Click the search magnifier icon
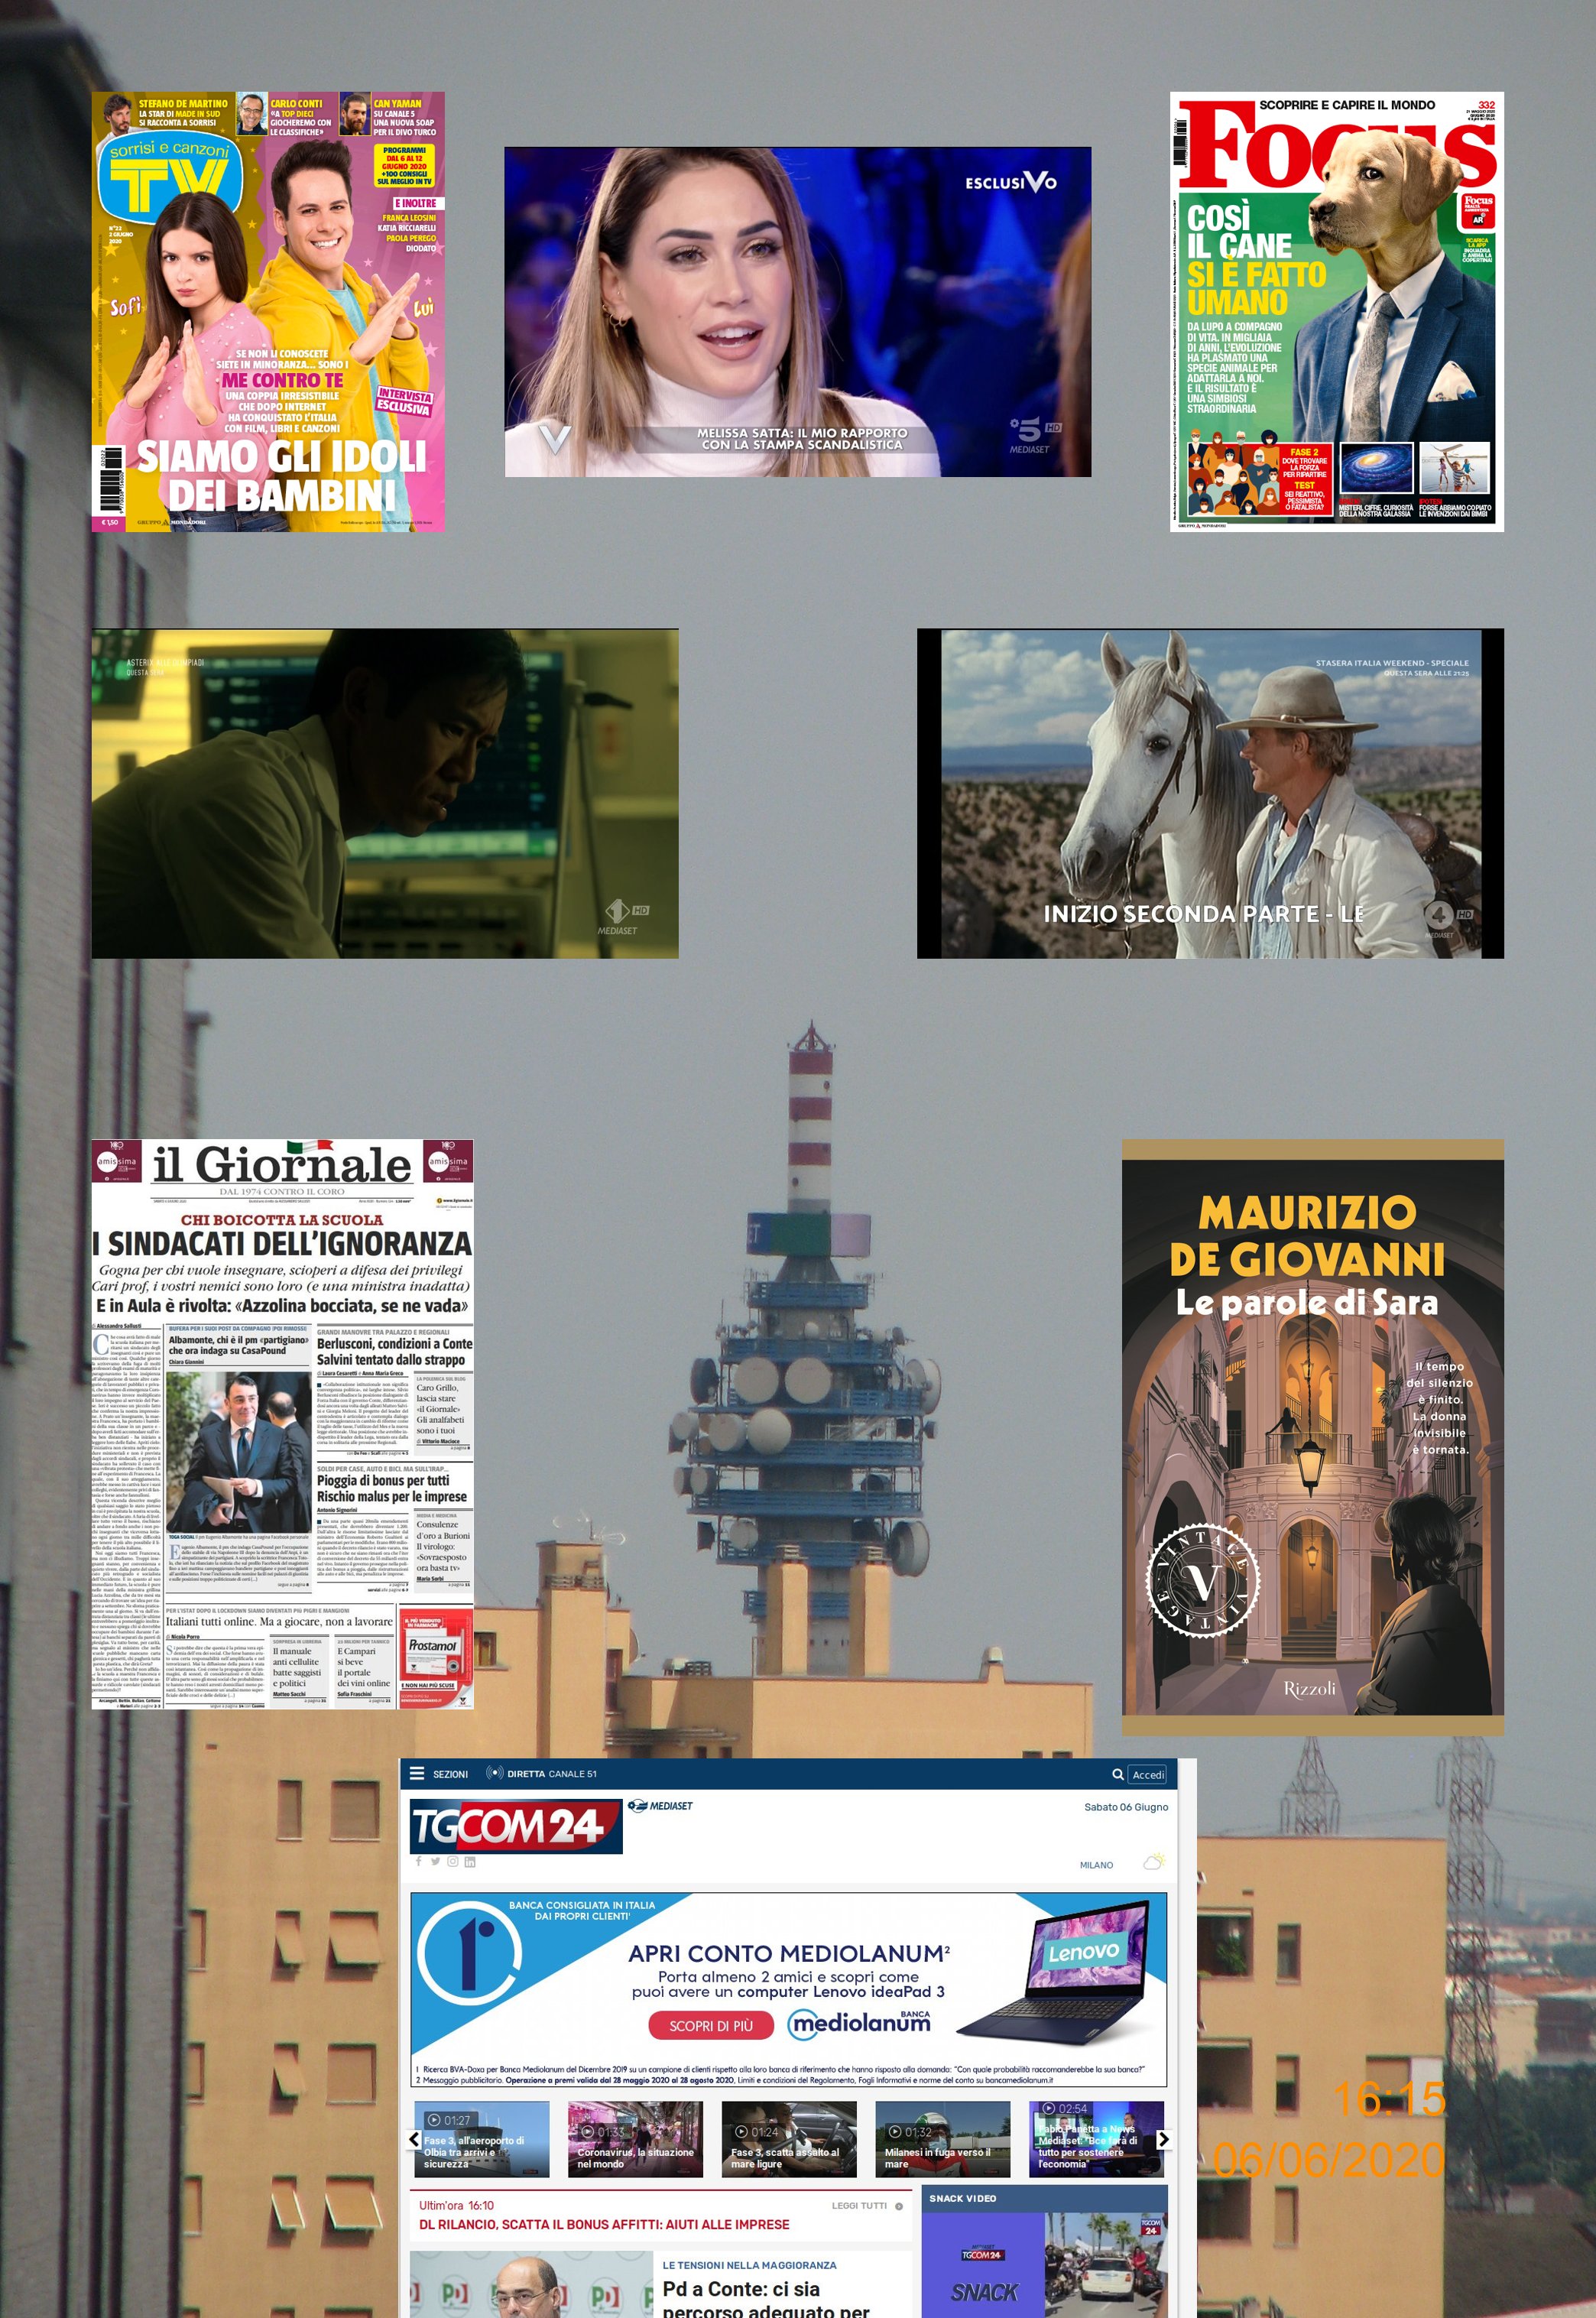 (x=1118, y=1774)
